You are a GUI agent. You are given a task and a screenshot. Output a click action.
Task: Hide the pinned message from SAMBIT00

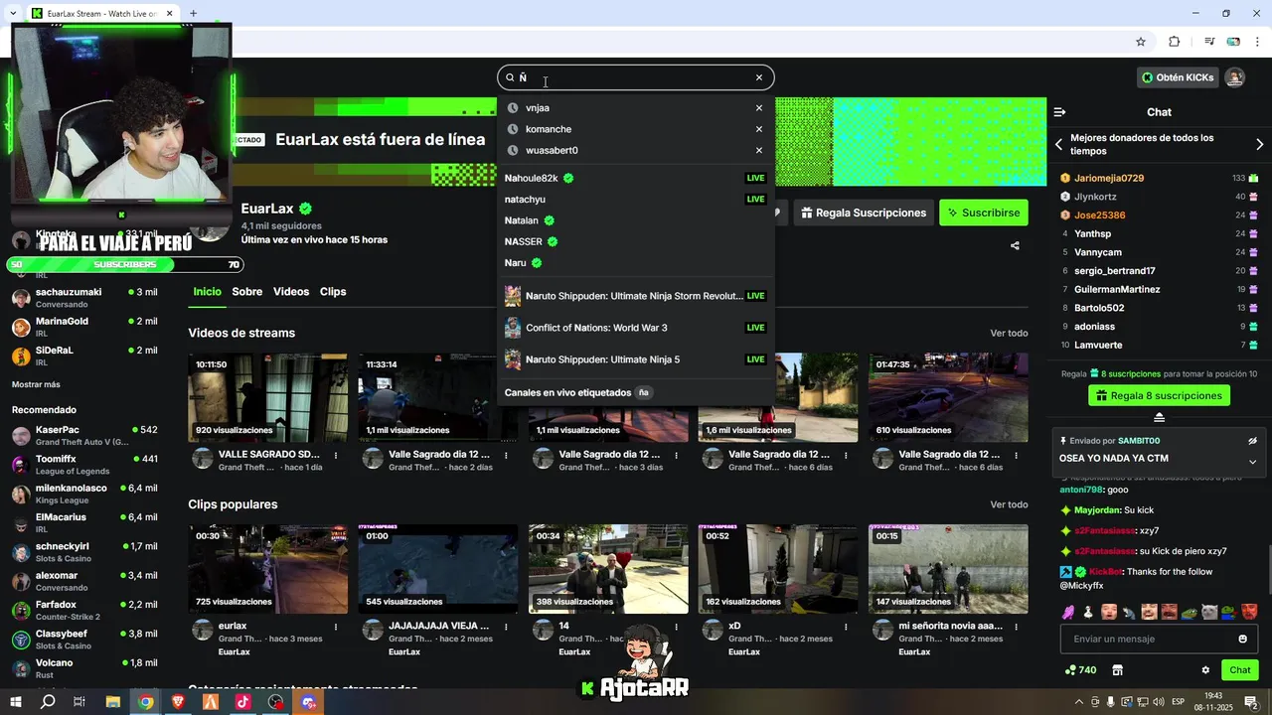coord(1252,441)
